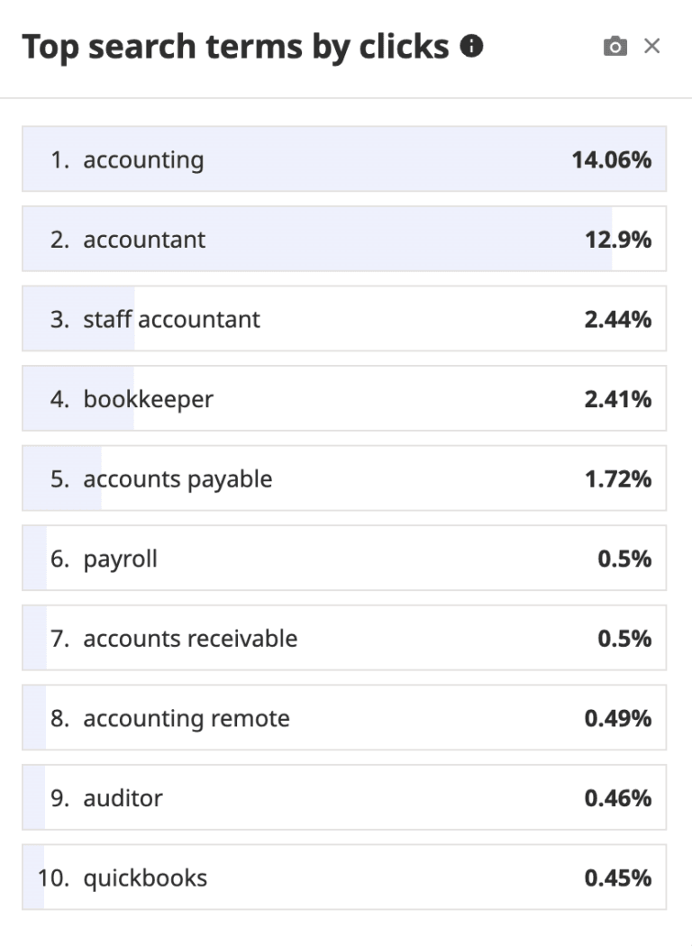Click the X to close the panel
The width and height of the screenshot is (692, 946).
pos(653,46)
